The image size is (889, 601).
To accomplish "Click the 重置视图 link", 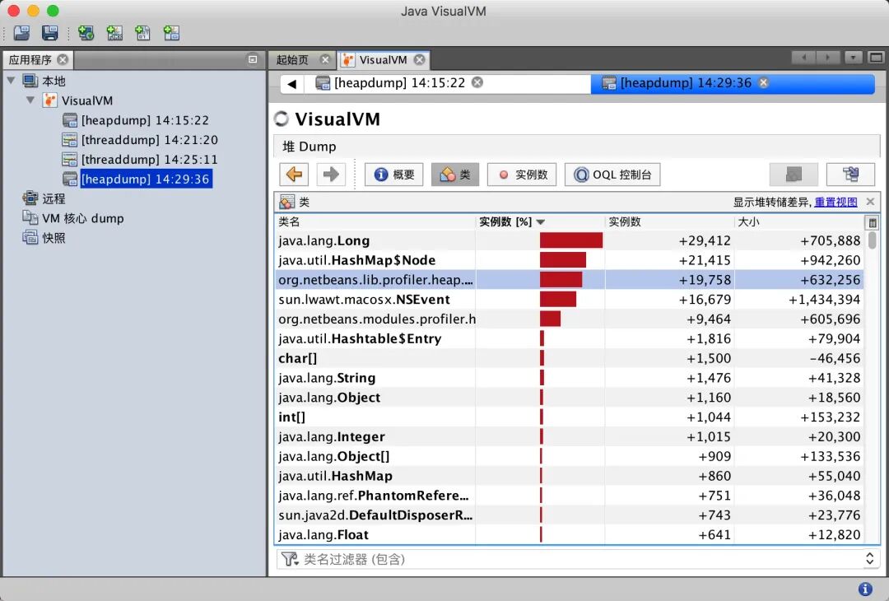I will [x=835, y=202].
